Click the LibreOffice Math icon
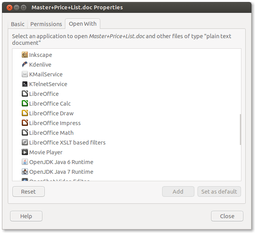 click(25, 132)
